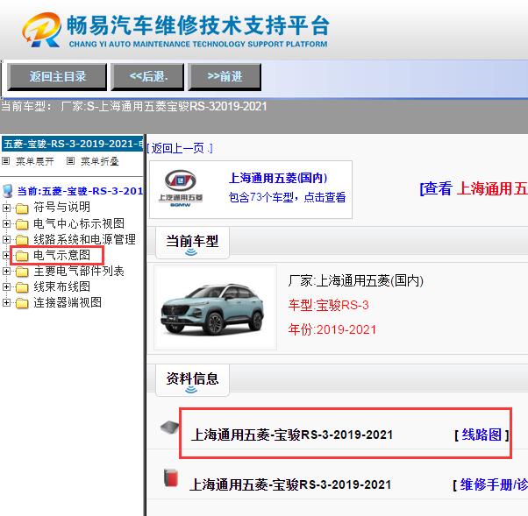Click folder icon of 电气示意图
The height and width of the screenshot is (516, 528).
pyautogui.click(x=22, y=256)
